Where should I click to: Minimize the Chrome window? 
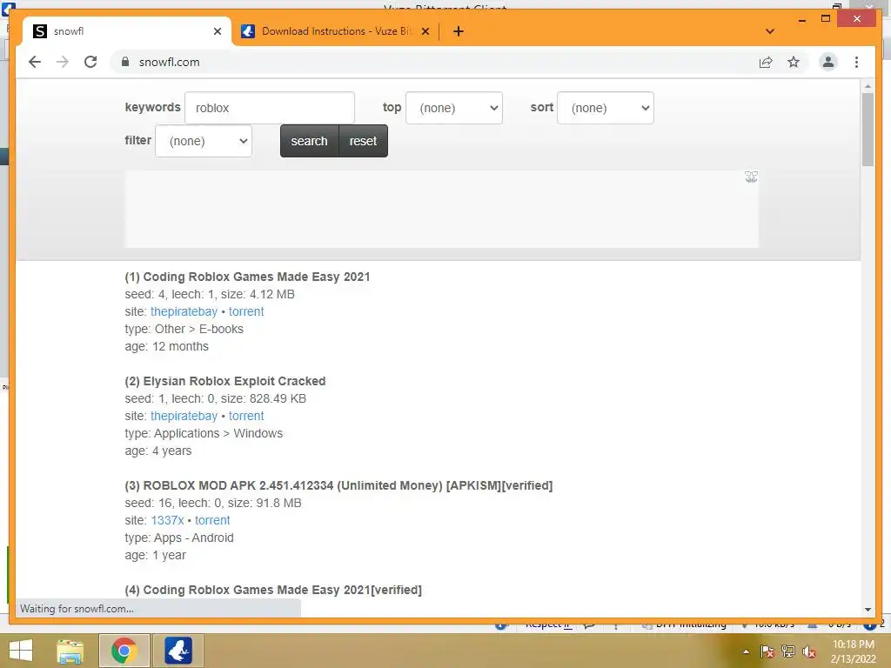coord(801,19)
